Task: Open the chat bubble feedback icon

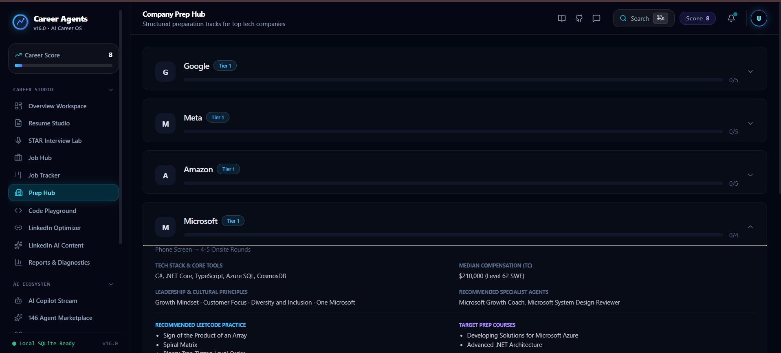Action: [x=596, y=18]
